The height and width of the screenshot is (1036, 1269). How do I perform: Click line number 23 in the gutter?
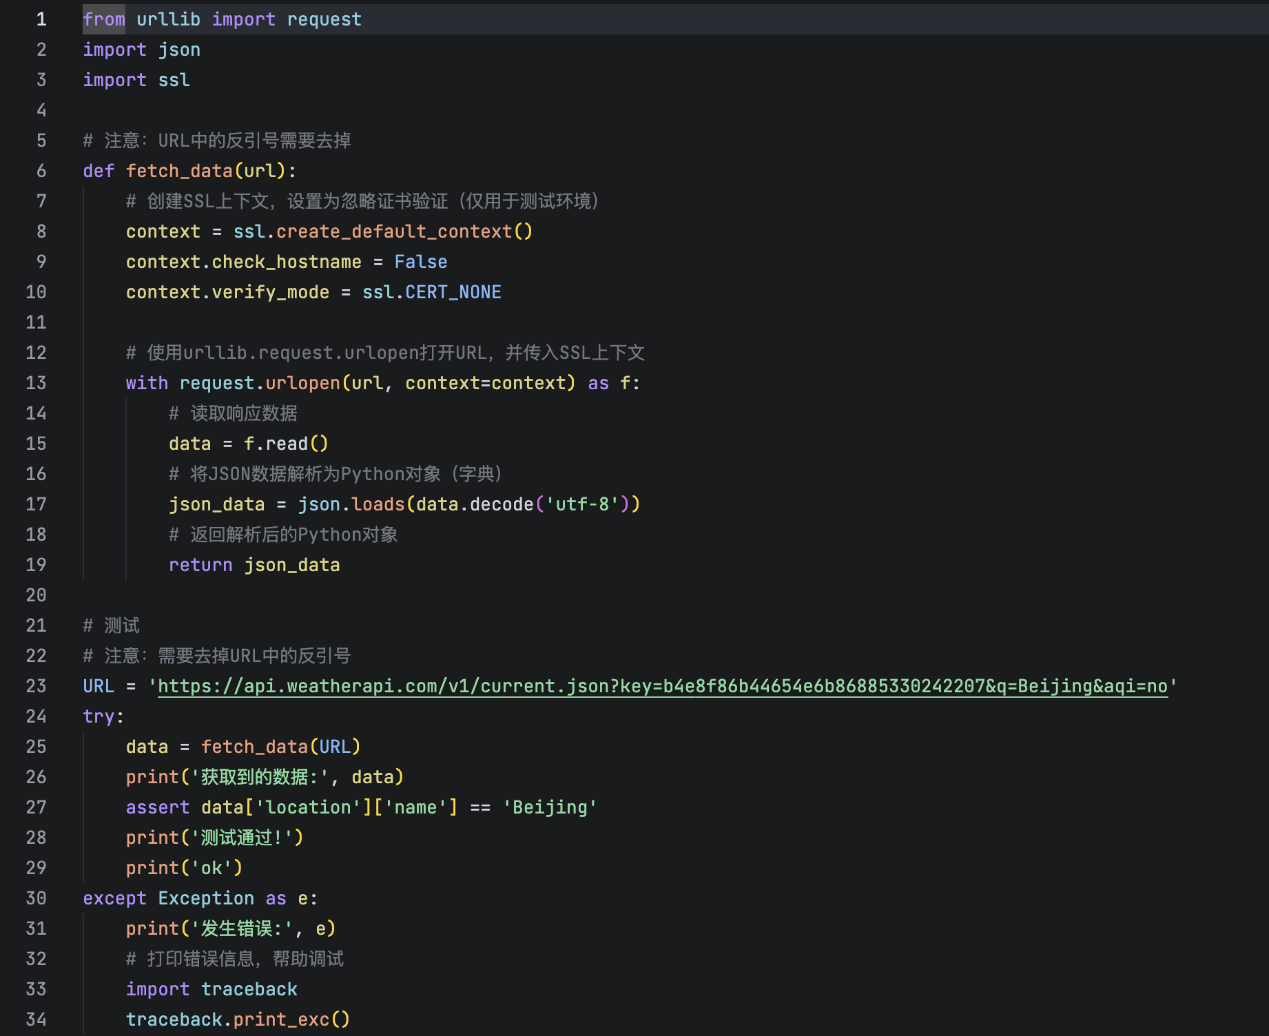click(x=34, y=686)
